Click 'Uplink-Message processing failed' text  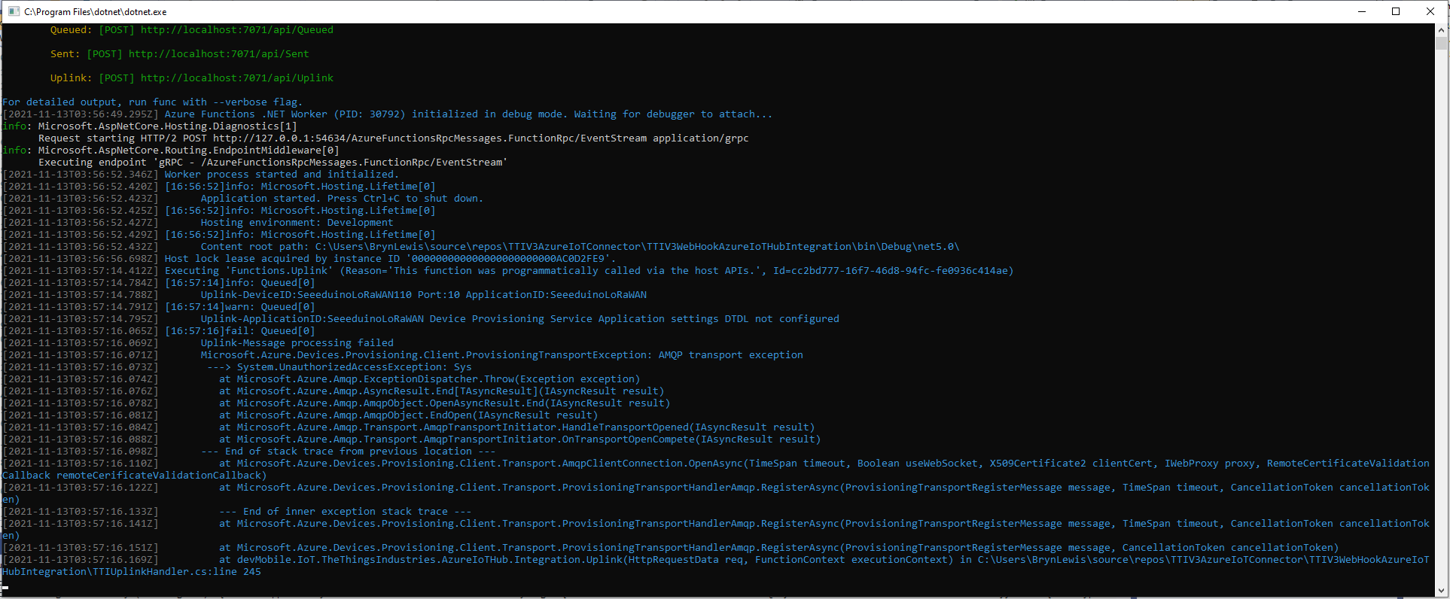click(297, 343)
